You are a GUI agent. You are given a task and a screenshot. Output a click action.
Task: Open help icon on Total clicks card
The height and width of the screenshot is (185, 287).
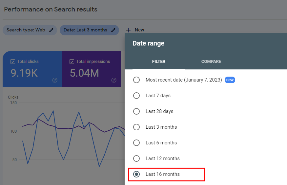click(x=55, y=80)
